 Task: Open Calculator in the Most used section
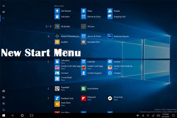[x=62, y=16]
